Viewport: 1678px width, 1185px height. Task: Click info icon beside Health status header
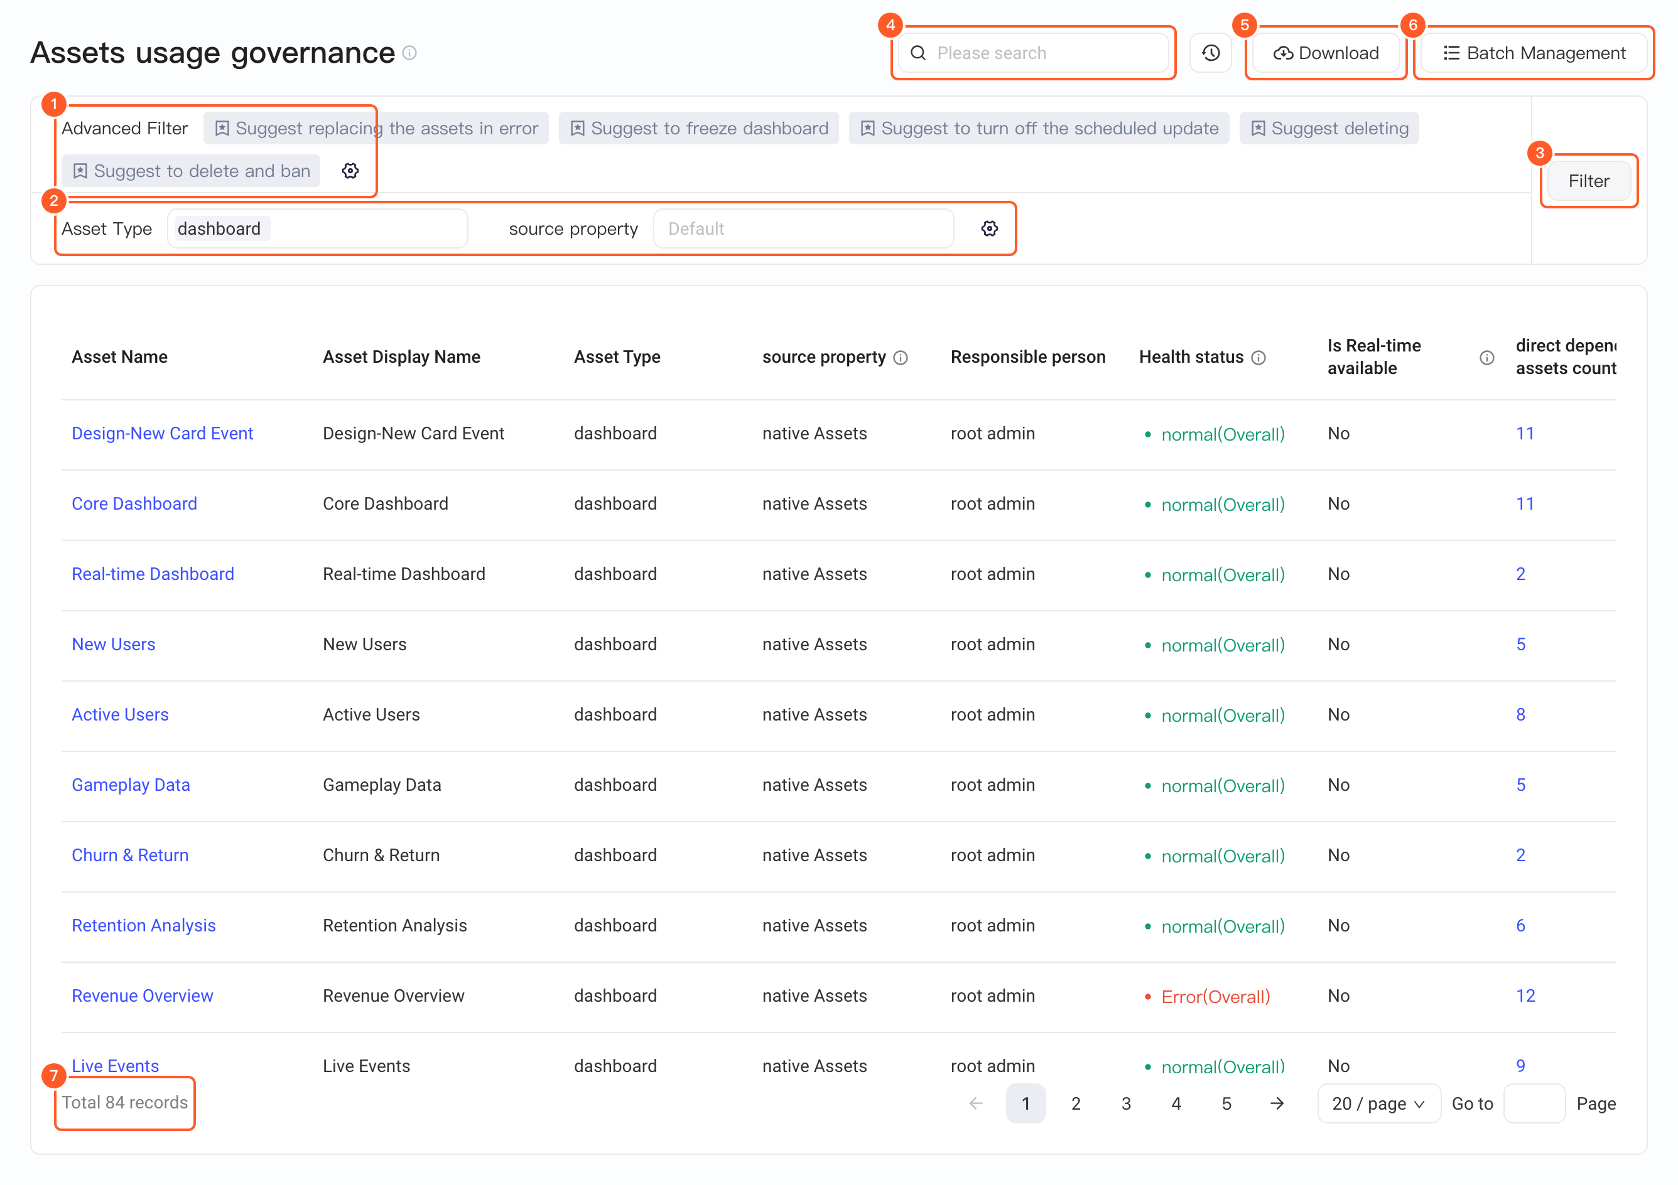[1258, 358]
